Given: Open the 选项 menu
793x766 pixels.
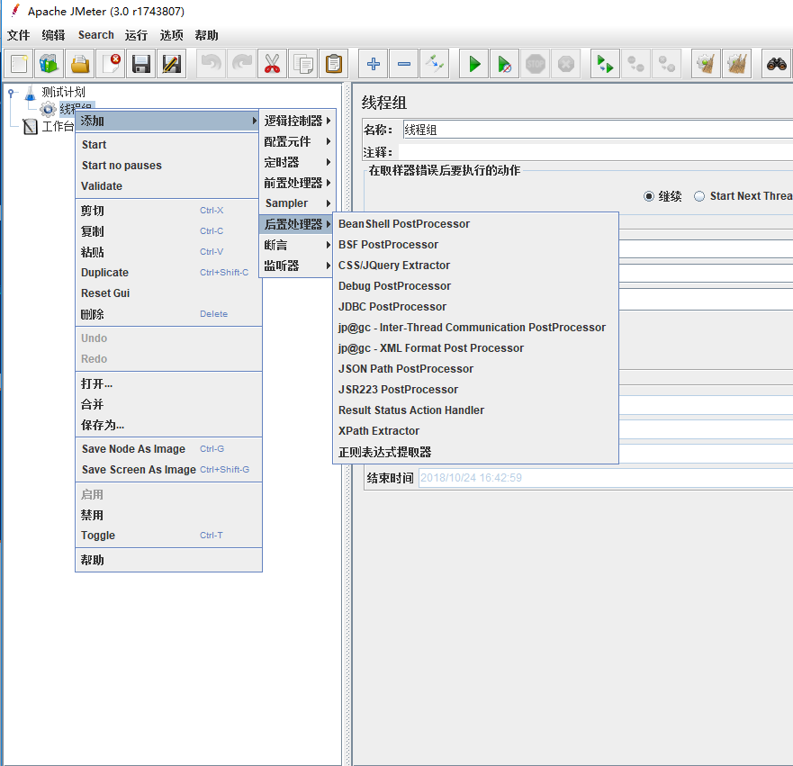Looking at the screenshot, I should (171, 35).
